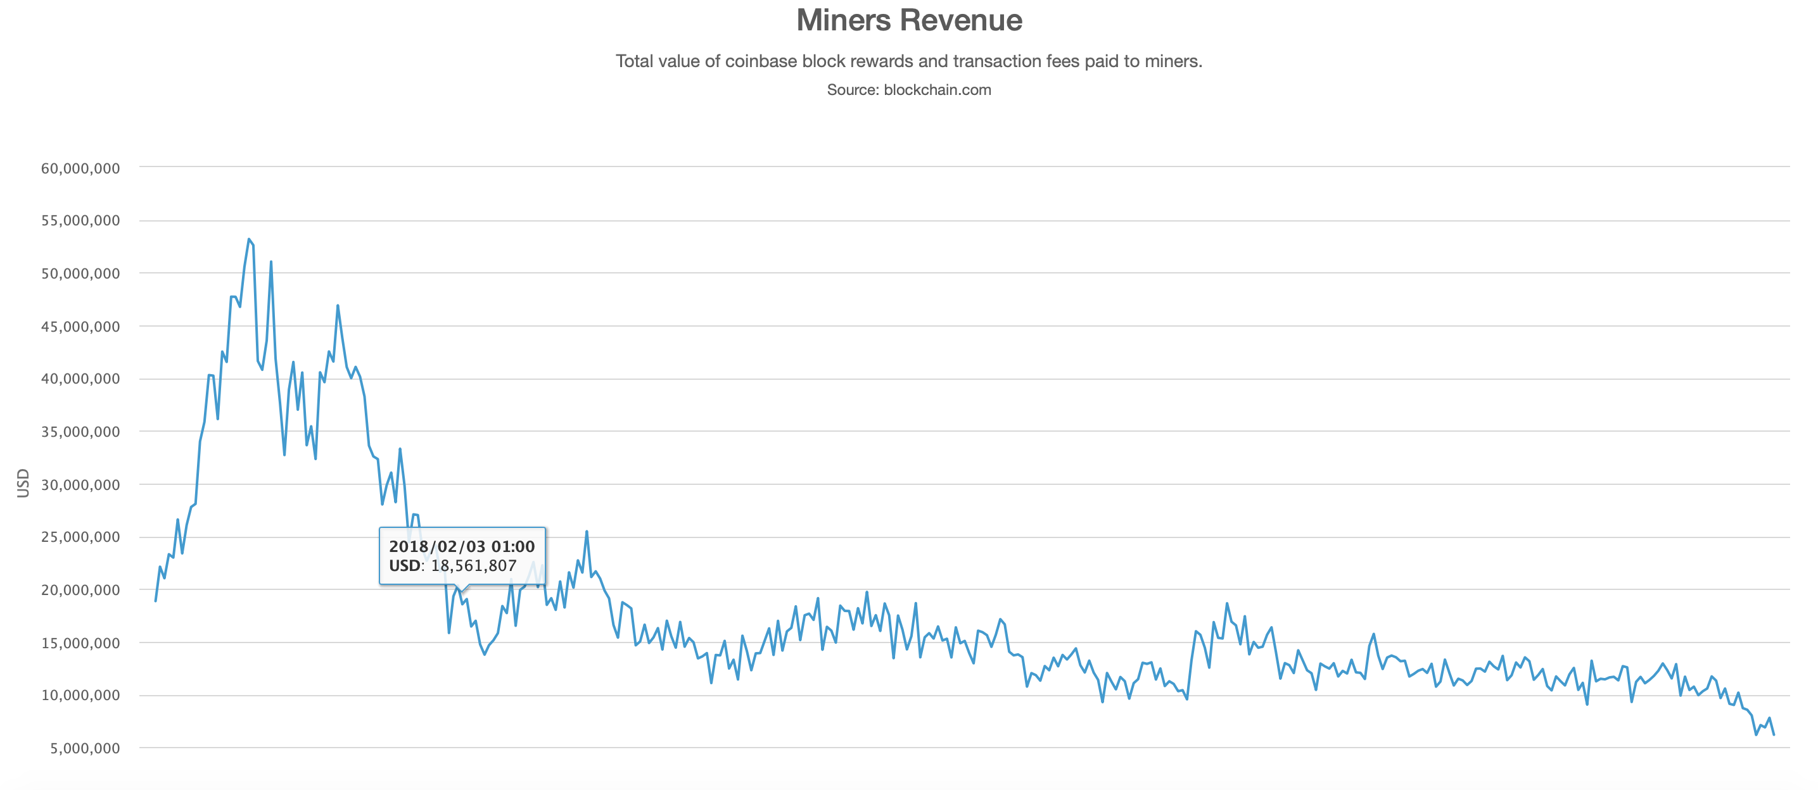Click the 55,000,000 y-axis label
Viewport: 1818px width, 790px height.
pos(80,221)
